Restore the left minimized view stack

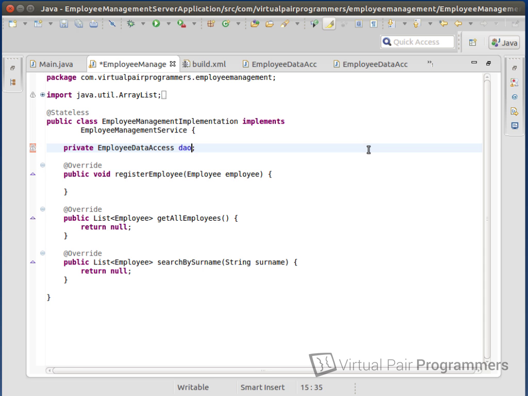[13, 68]
